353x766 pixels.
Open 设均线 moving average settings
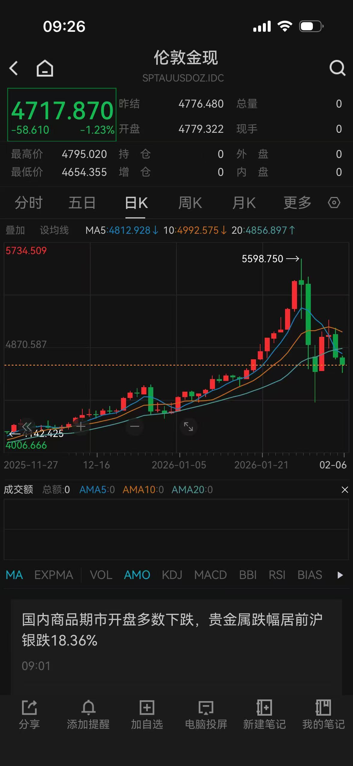(x=54, y=230)
